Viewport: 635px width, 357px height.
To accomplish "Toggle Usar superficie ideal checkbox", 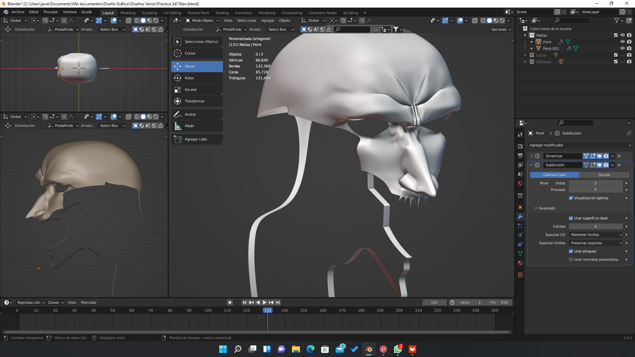I will coord(571,218).
